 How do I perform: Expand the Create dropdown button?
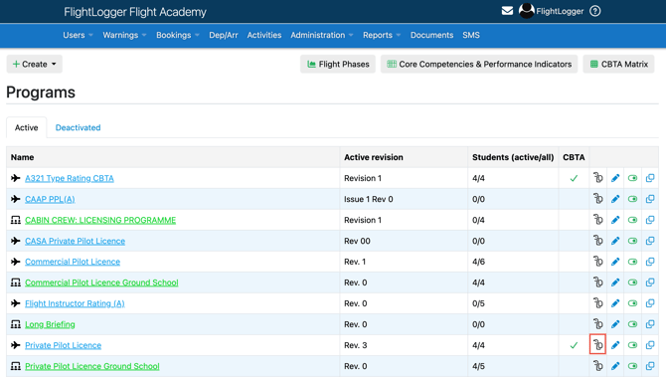tap(35, 64)
